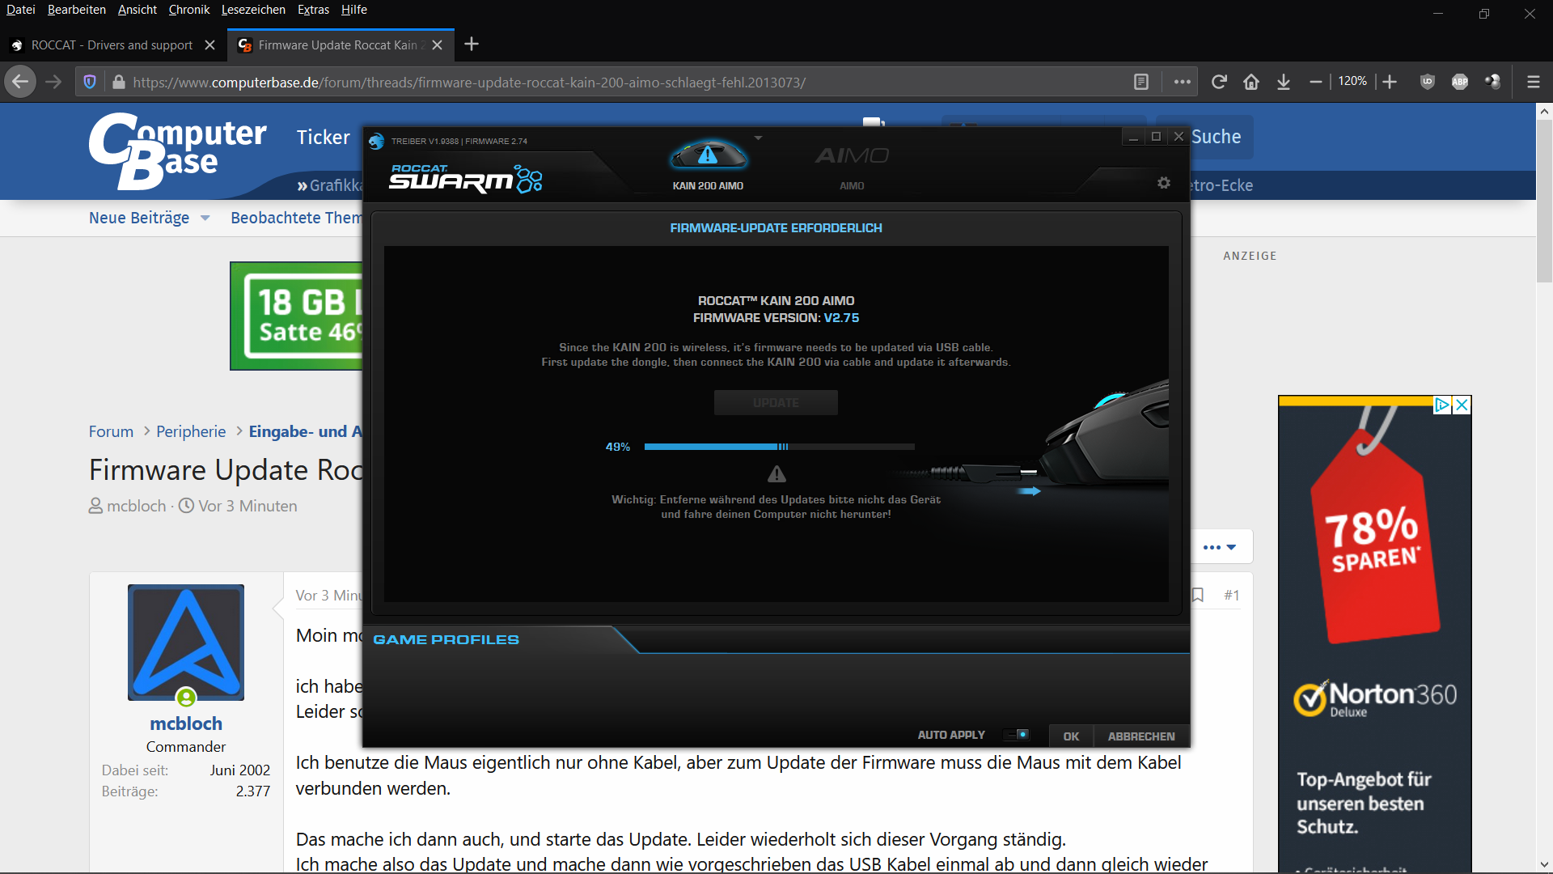Image resolution: width=1553 pixels, height=874 pixels.
Task: Click the Peripherie breadcrumb link
Action: coord(191,431)
